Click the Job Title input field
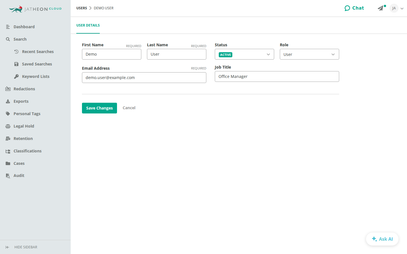407x254 pixels. (x=277, y=76)
